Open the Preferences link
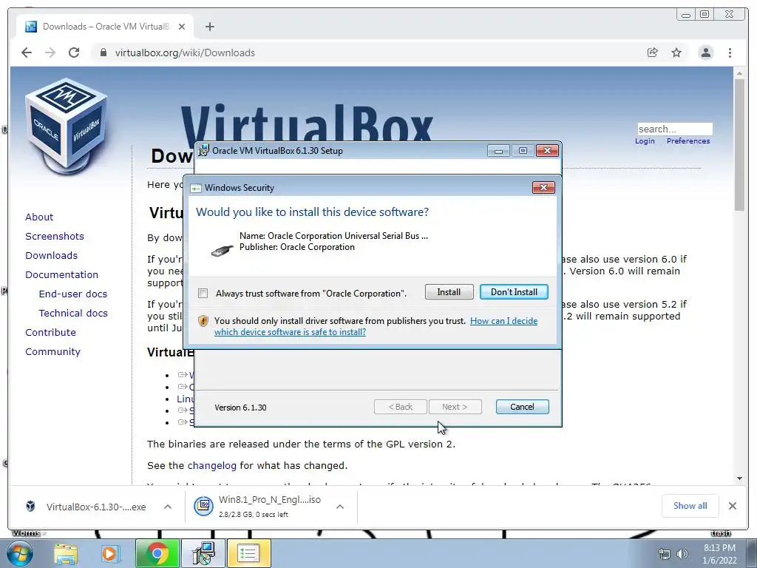The image size is (757, 568). pyautogui.click(x=688, y=141)
